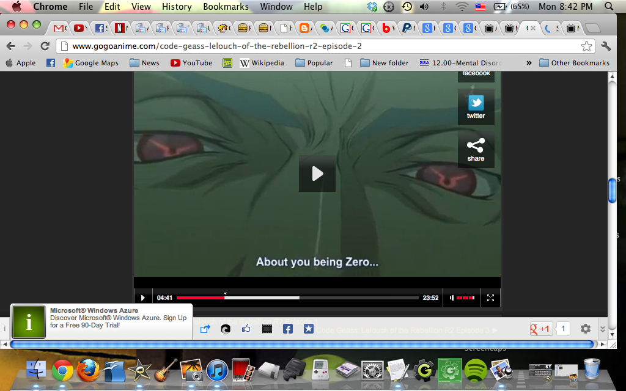Open the Google Maps bookmark
This screenshot has width=626, height=391.
point(91,63)
